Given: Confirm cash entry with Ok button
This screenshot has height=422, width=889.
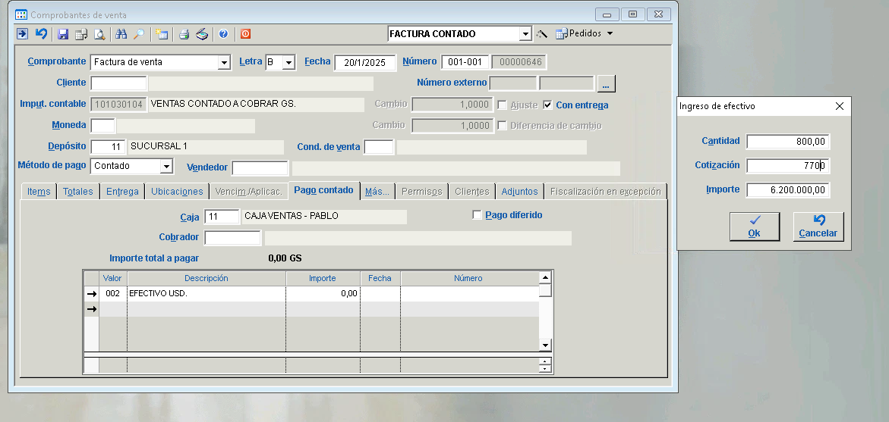Looking at the screenshot, I should coord(754,227).
